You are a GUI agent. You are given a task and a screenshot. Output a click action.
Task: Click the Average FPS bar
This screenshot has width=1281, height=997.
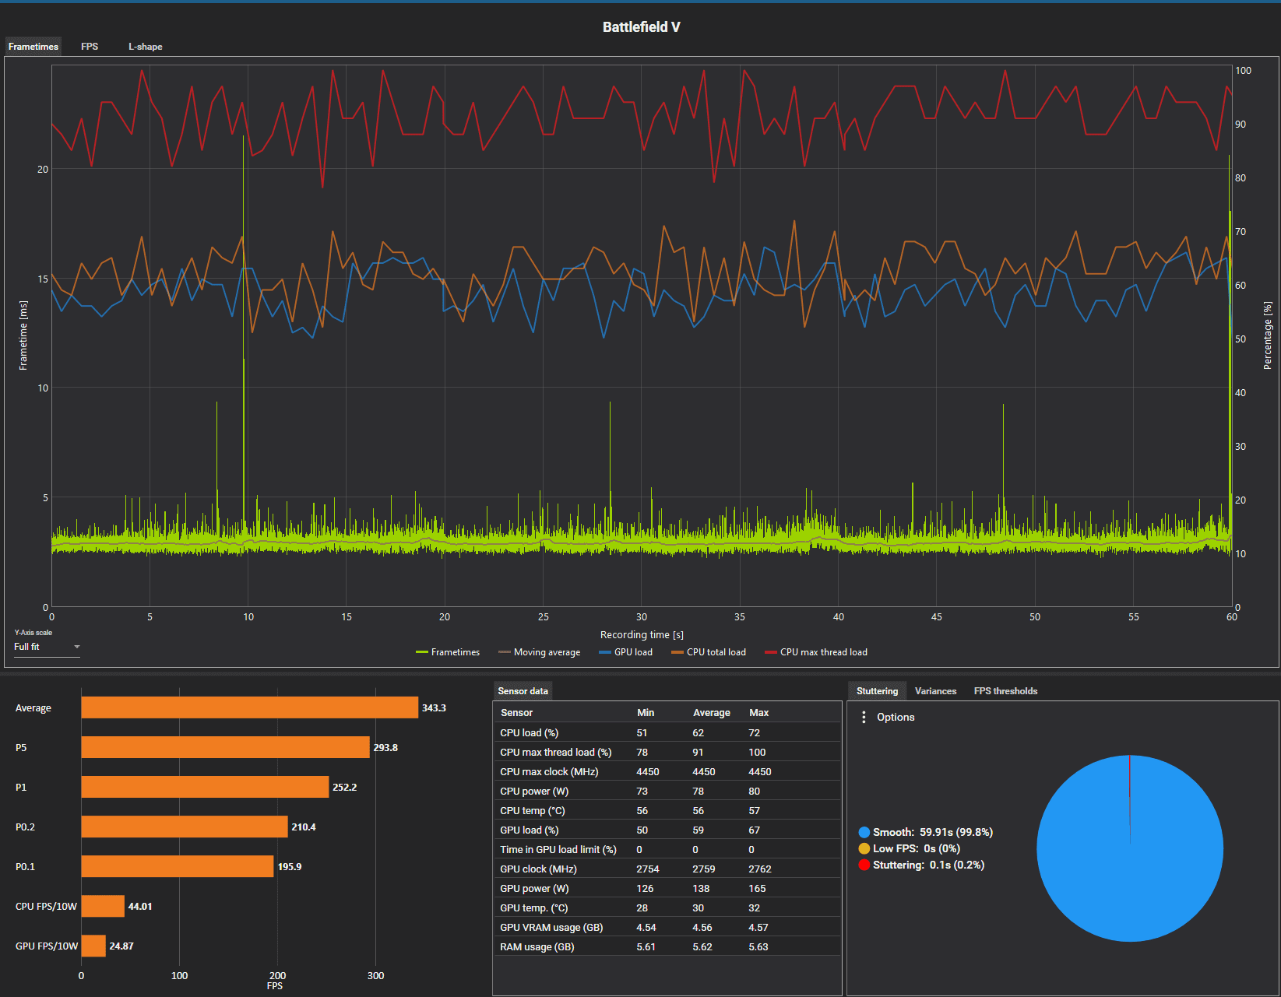249,707
